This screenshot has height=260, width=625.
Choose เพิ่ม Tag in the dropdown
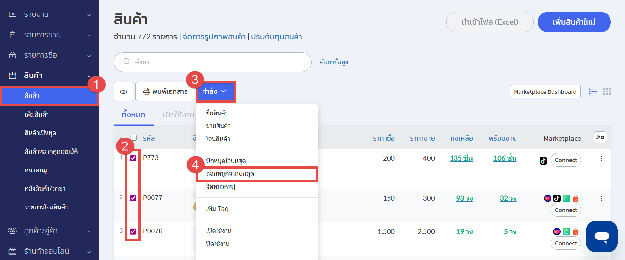pos(217,209)
